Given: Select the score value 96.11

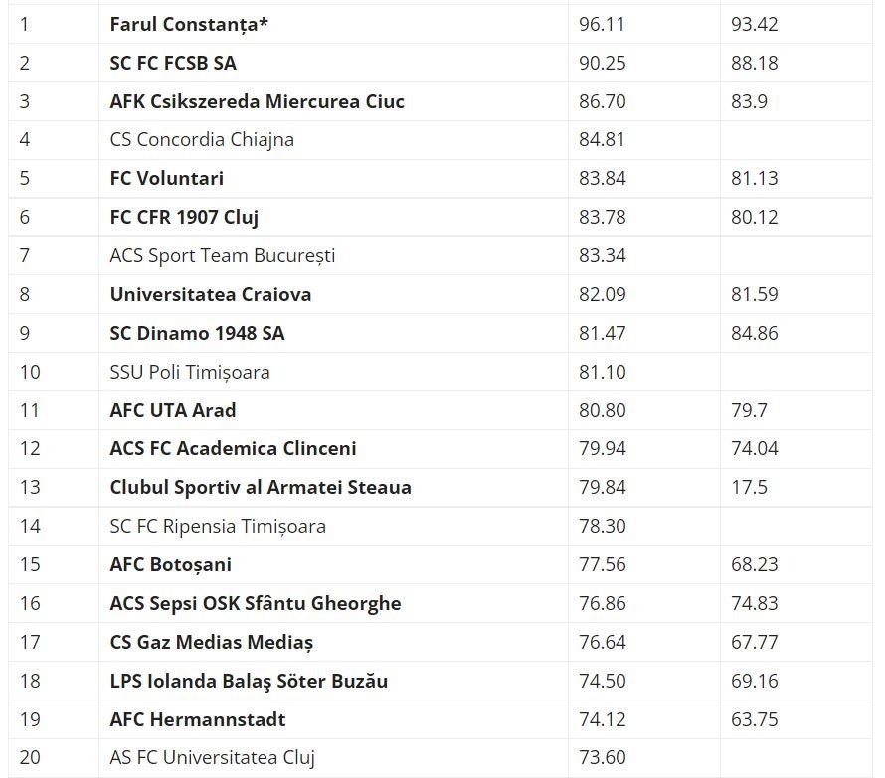Looking at the screenshot, I should [602, 24].
